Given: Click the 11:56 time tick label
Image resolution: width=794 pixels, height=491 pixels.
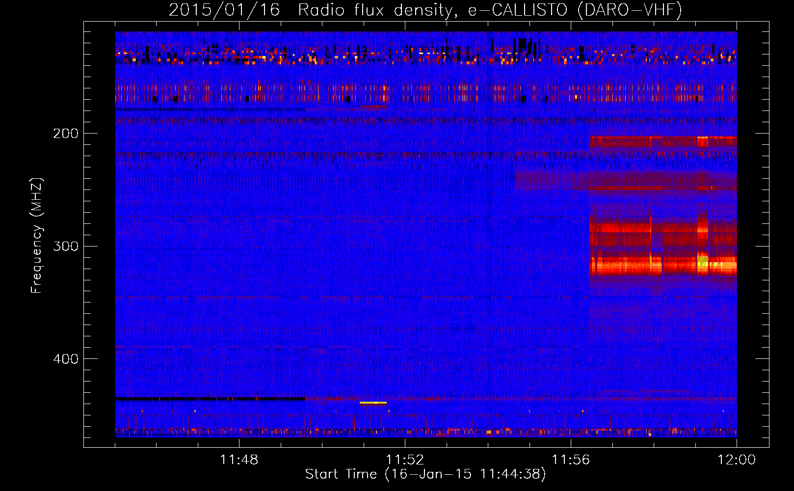Looking at the screenshot, I should point(571,460).
